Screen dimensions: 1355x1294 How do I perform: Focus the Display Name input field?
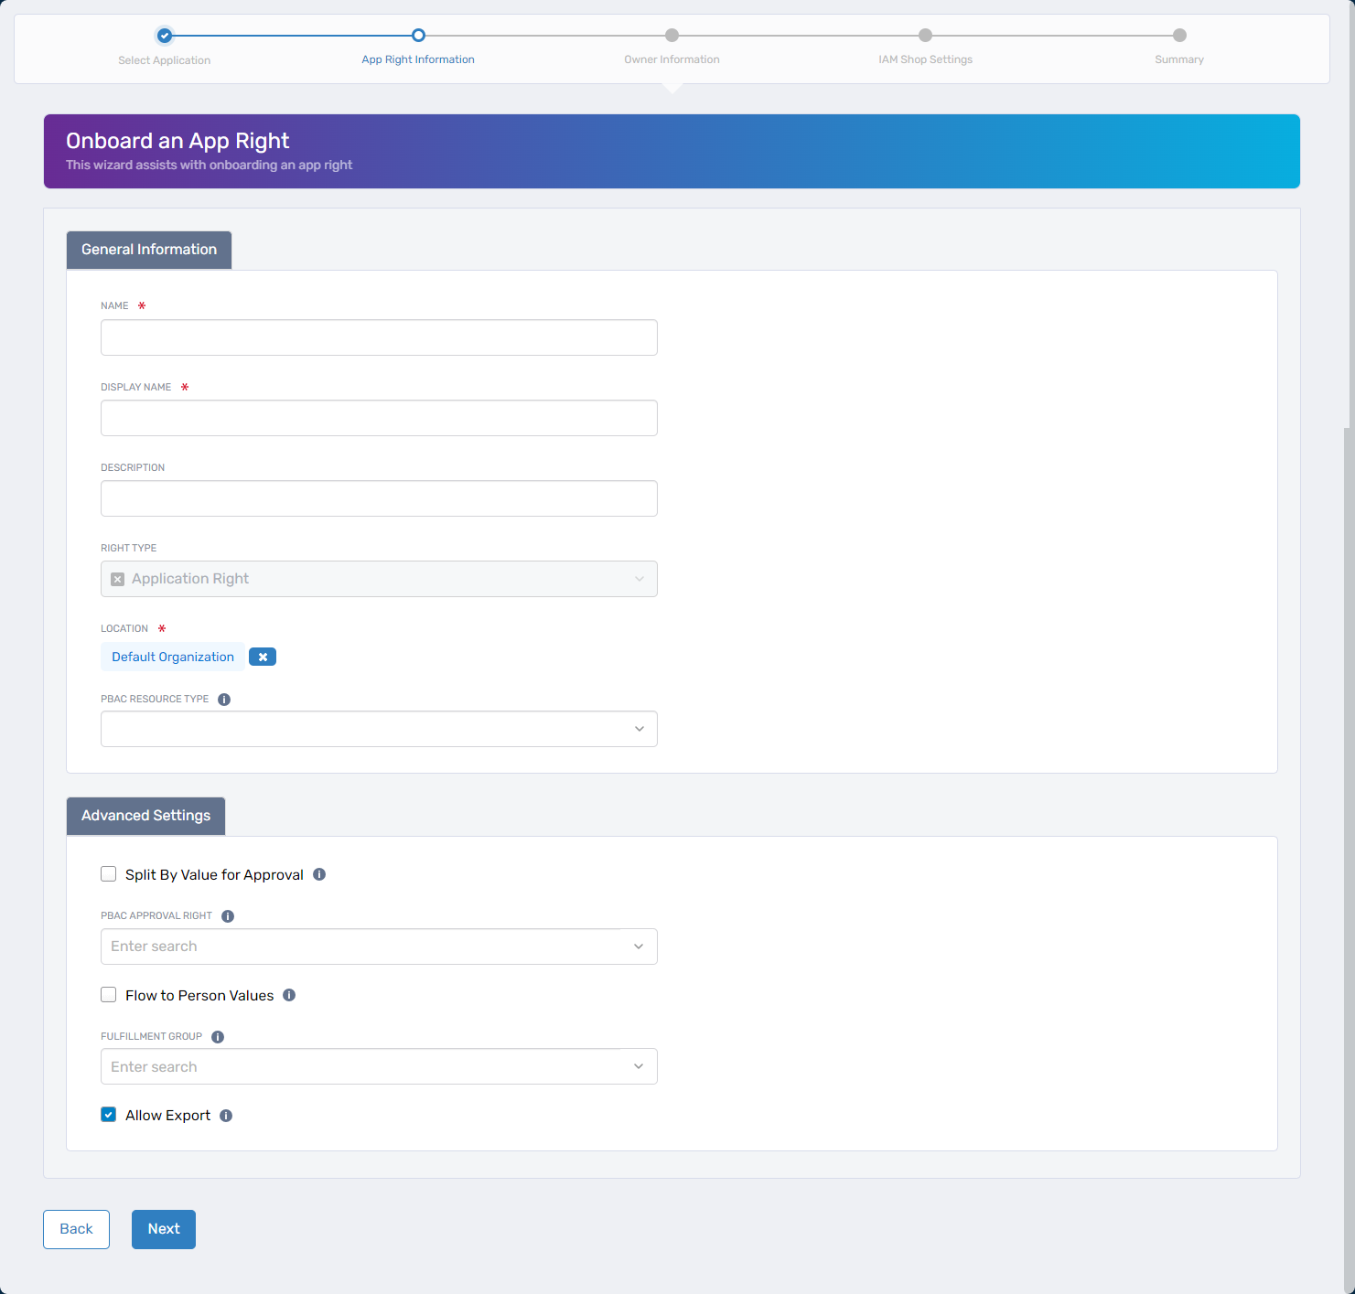(379, 418)
